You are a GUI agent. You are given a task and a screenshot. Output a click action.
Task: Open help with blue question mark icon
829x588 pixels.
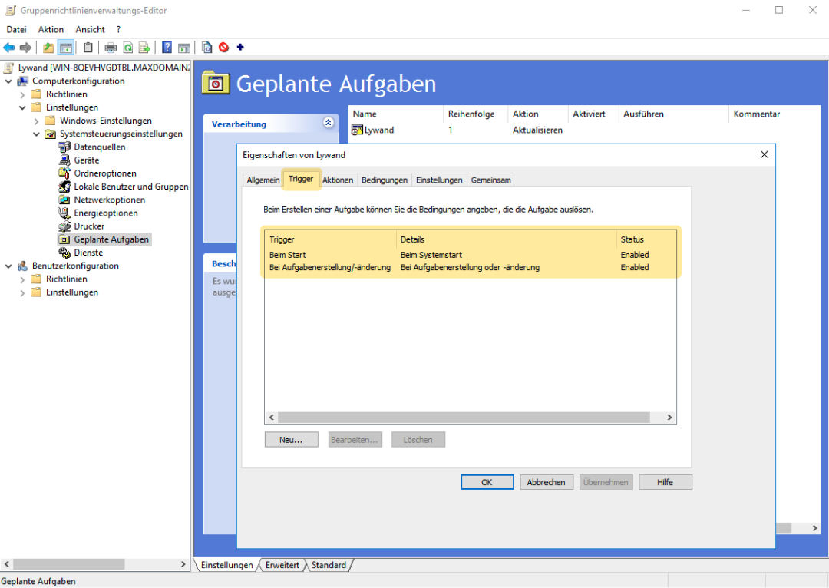click(167, 48)
